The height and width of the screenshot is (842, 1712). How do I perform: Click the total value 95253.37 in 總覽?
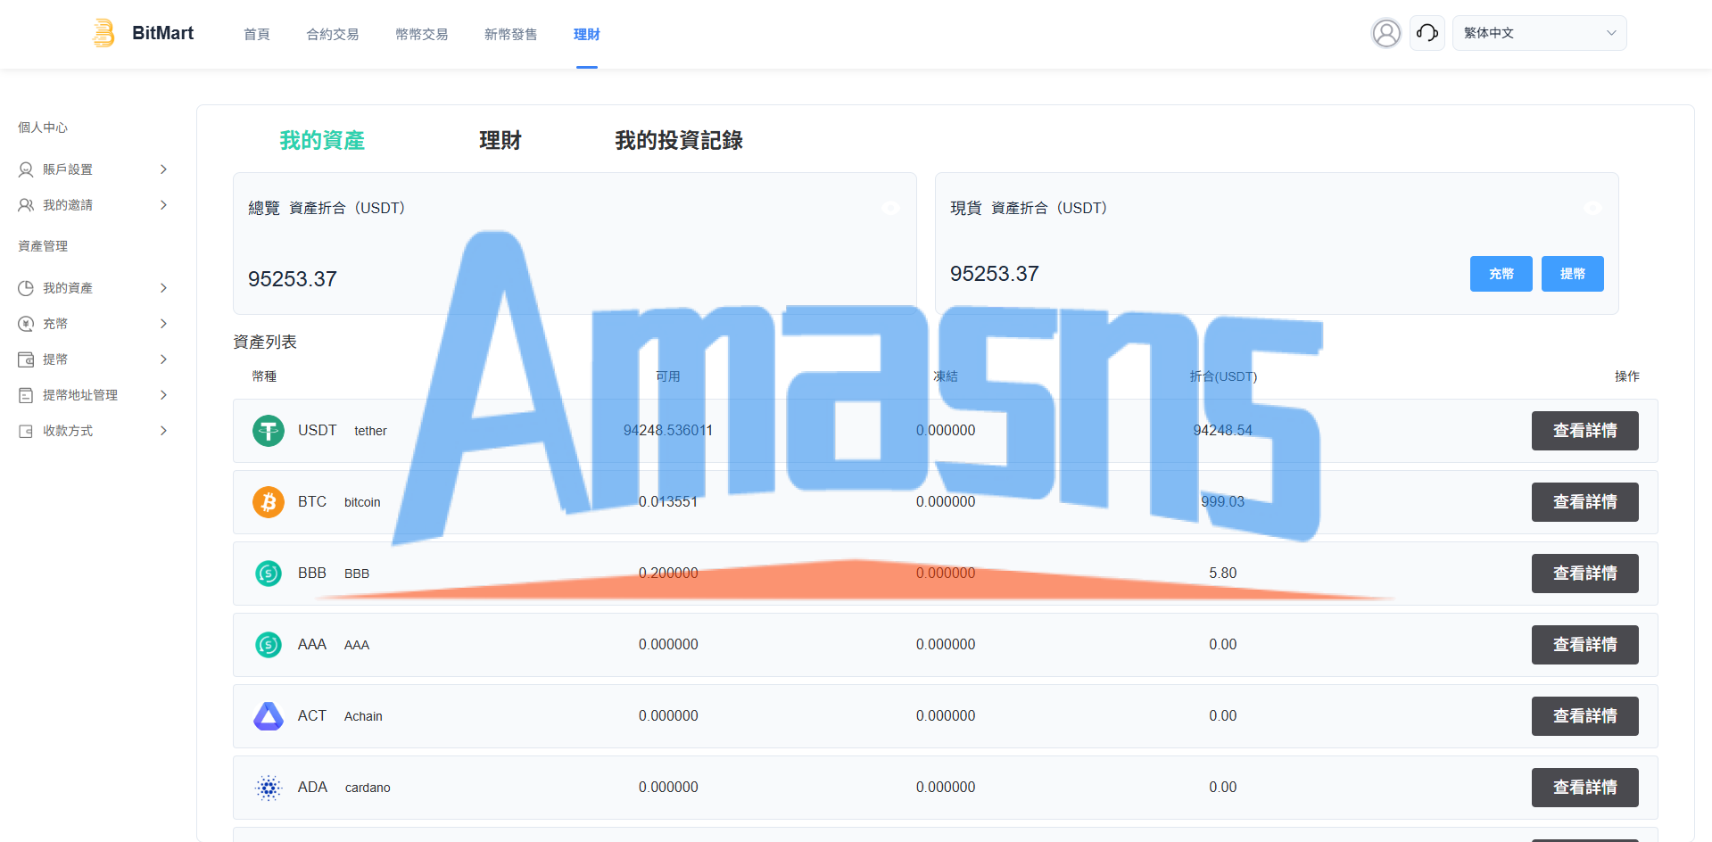[293, 279]
